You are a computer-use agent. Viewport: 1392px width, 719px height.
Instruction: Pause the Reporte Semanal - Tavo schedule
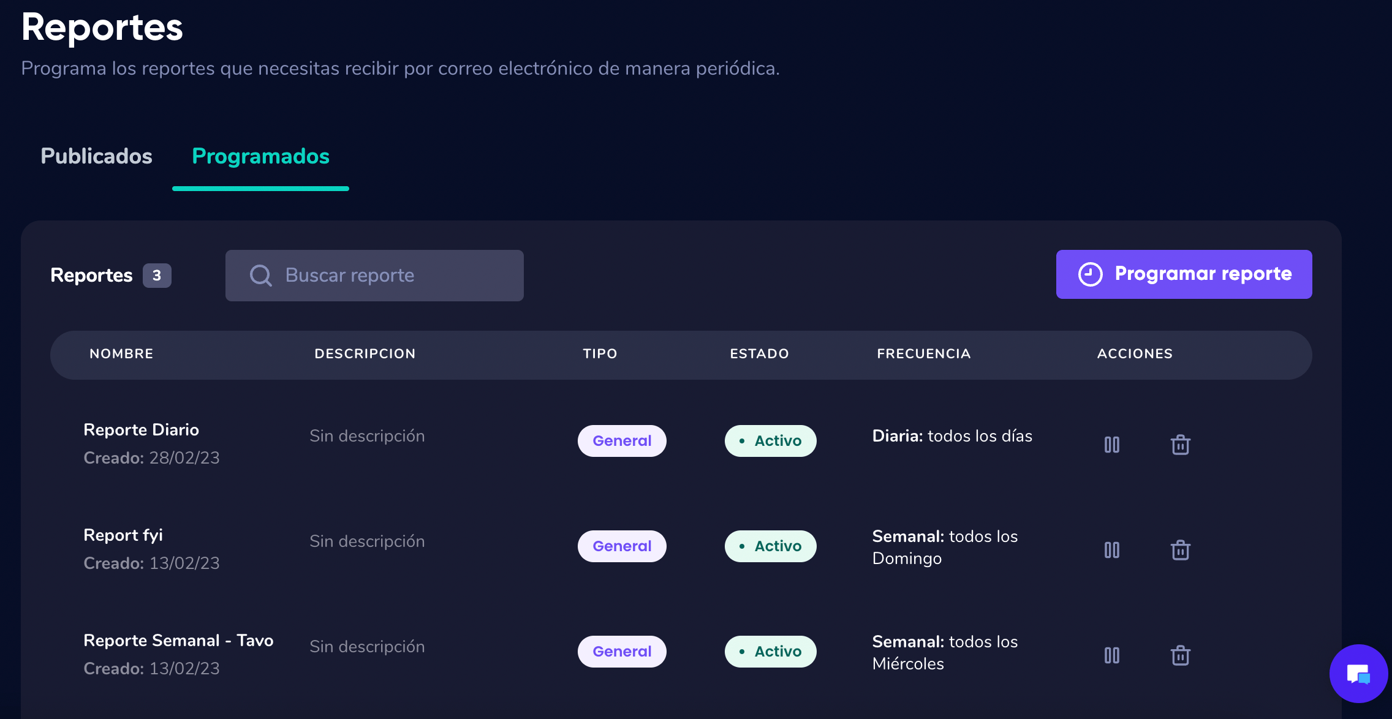coord(1112,655)
